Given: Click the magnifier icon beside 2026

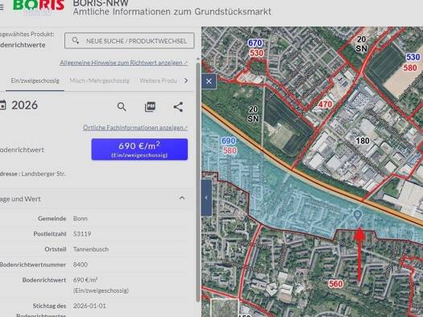Looking at the screenshot, I should pos(122,107).
